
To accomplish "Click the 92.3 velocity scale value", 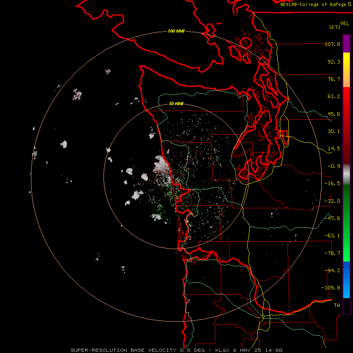I will click(x=334, y=62).
